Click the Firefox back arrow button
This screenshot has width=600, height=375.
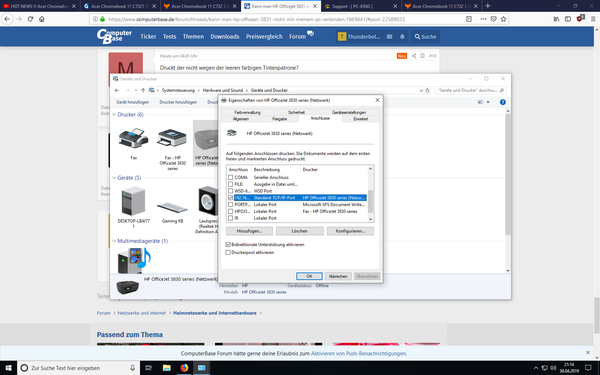click(7, 19)
